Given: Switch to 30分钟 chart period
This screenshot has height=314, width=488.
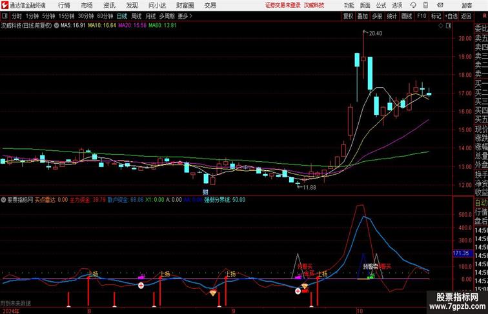Looking at the screenshot, I should click(x=86, y=16).
